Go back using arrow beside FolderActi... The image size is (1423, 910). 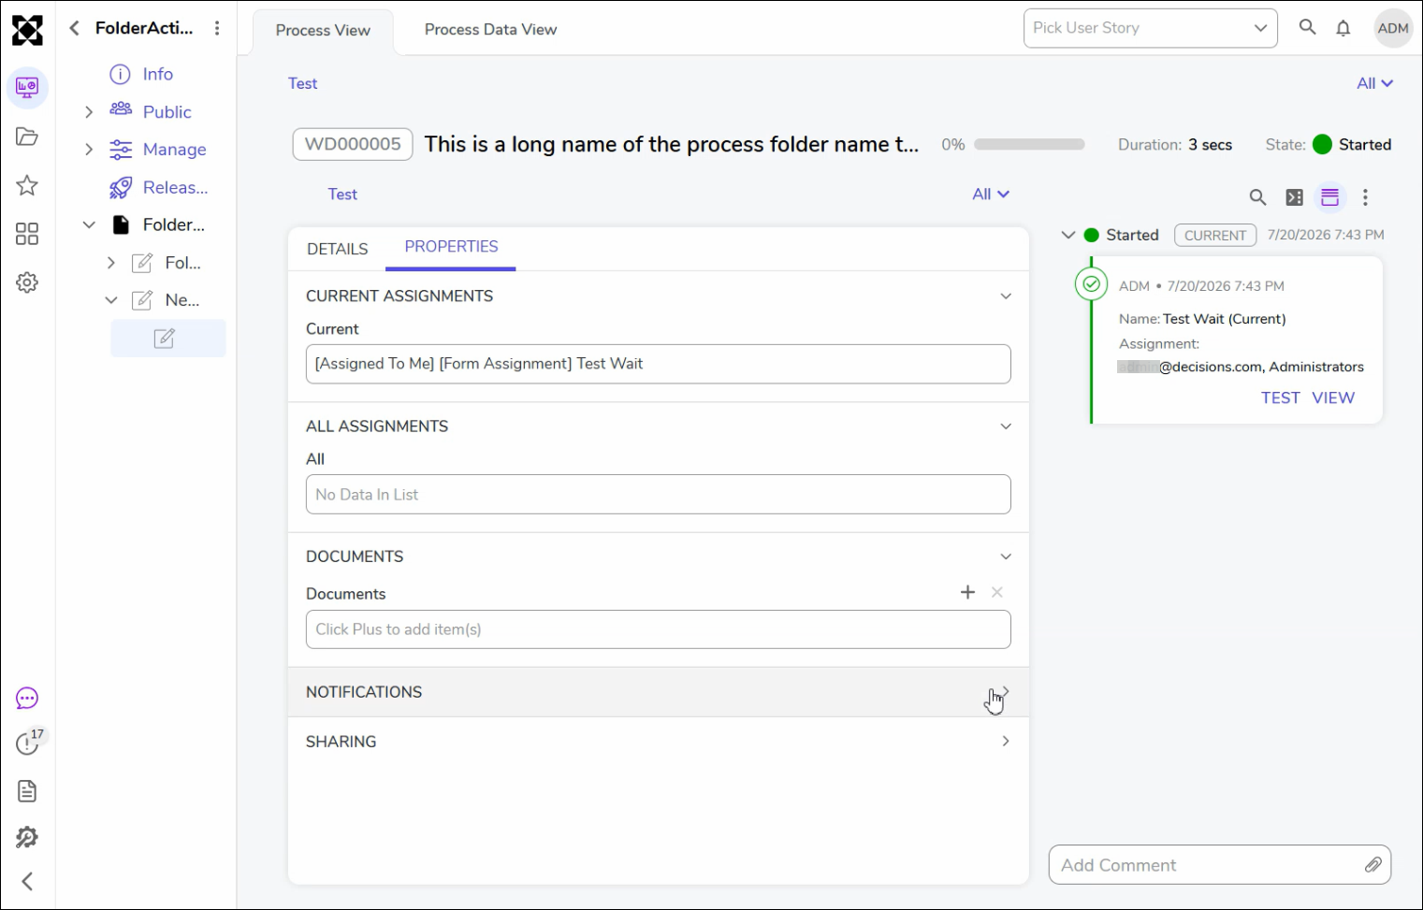(x=74, y=28)
